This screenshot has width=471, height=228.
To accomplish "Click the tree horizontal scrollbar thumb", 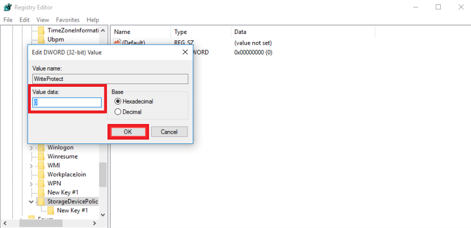I will (x=41, y=224).
